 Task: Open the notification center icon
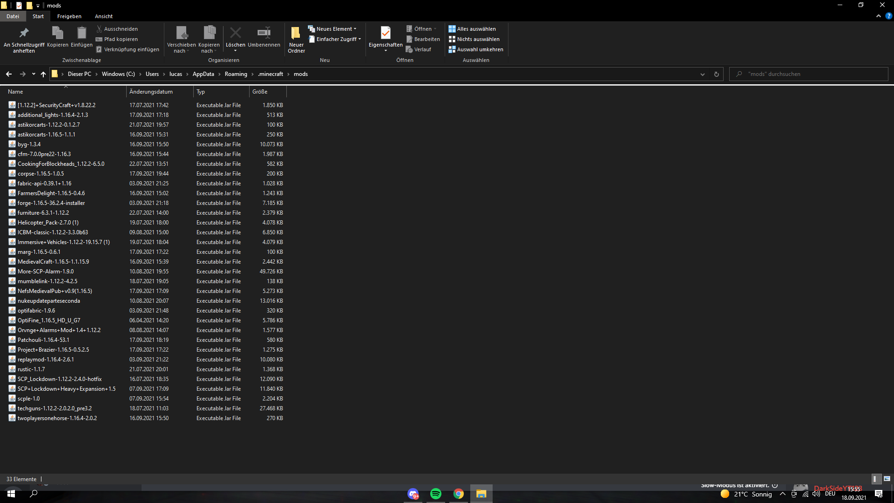[x=879, y=494]
